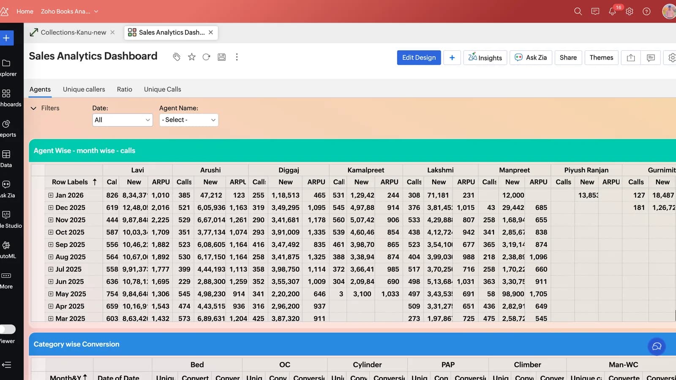Toggle the Viewer switch in the sidebar
676x380 pixels.
tap(8, 329)
